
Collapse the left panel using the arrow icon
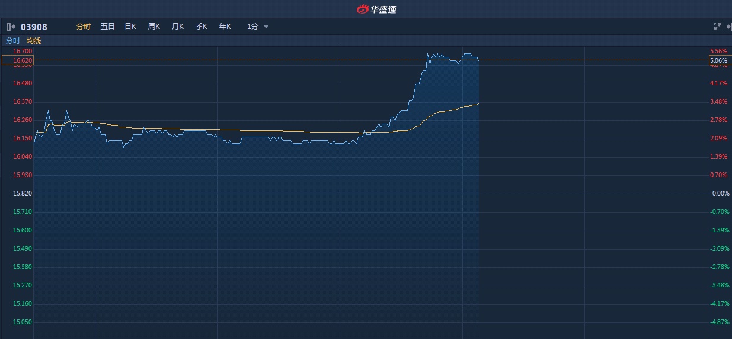pyautogui.click(x=11, y=27)
